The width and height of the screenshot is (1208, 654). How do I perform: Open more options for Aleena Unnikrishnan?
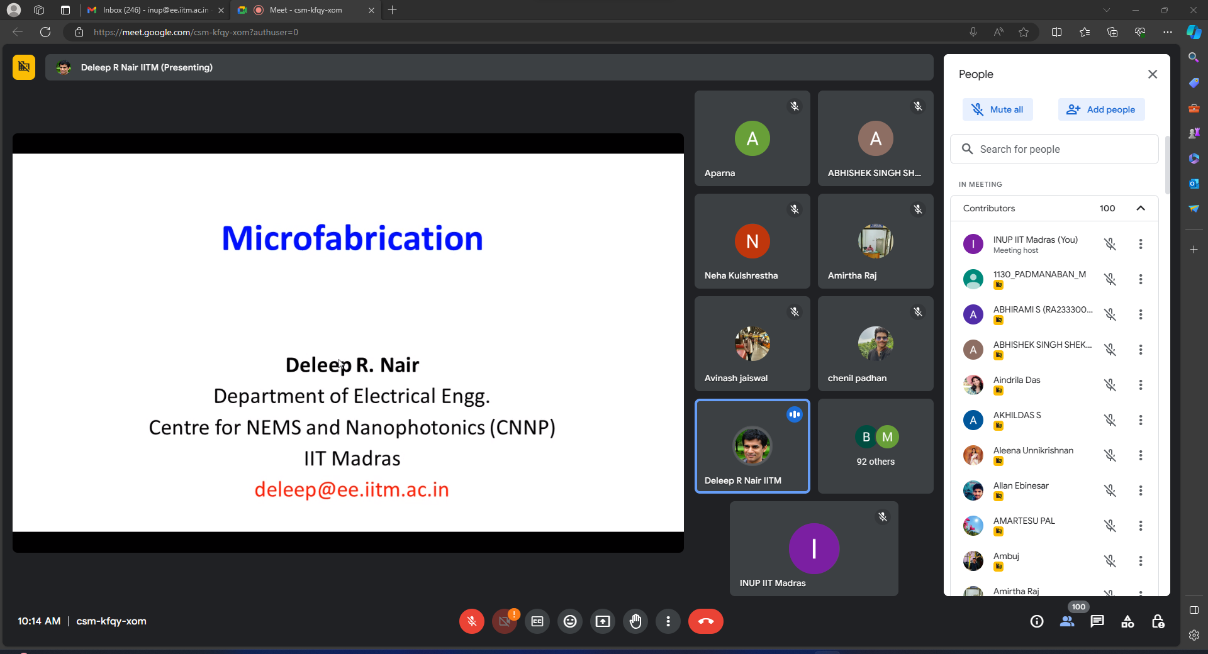(x=1141, y=455)
